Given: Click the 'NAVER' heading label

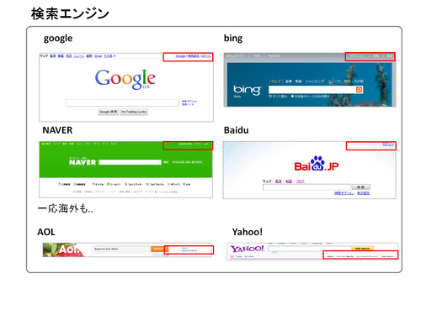Looking at the screenshot, I should click(x=57, y=130).
